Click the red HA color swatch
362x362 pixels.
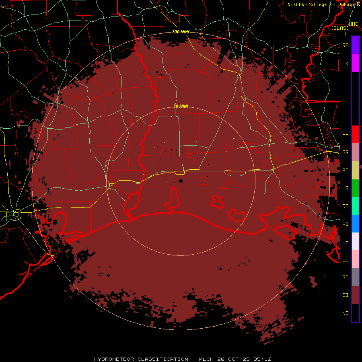[355, 134]
